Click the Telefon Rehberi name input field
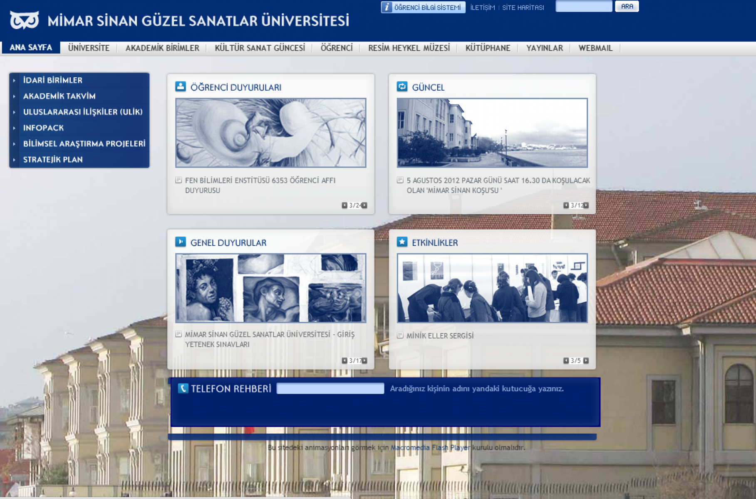The width and height of the screenshot is (756, 499). click(330, 388)
